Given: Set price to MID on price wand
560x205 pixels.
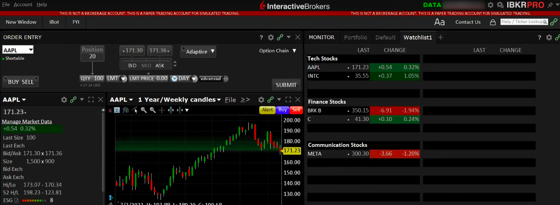Looking at the screenshot, I should pos(146,65).
